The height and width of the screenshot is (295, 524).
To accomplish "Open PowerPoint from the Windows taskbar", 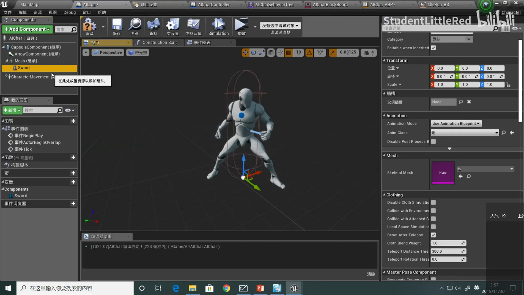I will pos(260,288).
